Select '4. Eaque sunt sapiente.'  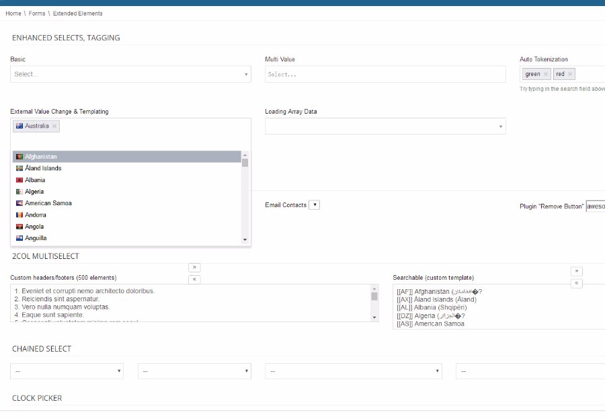point(49,315)
